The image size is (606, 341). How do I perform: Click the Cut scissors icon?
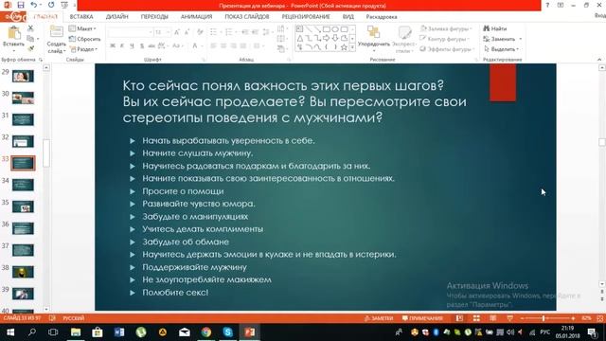[30, 28]
